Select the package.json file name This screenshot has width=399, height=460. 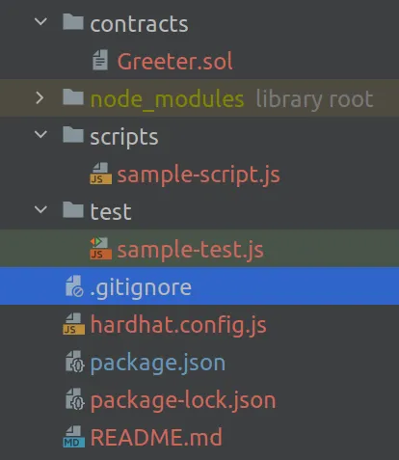[x=158, y=364]
